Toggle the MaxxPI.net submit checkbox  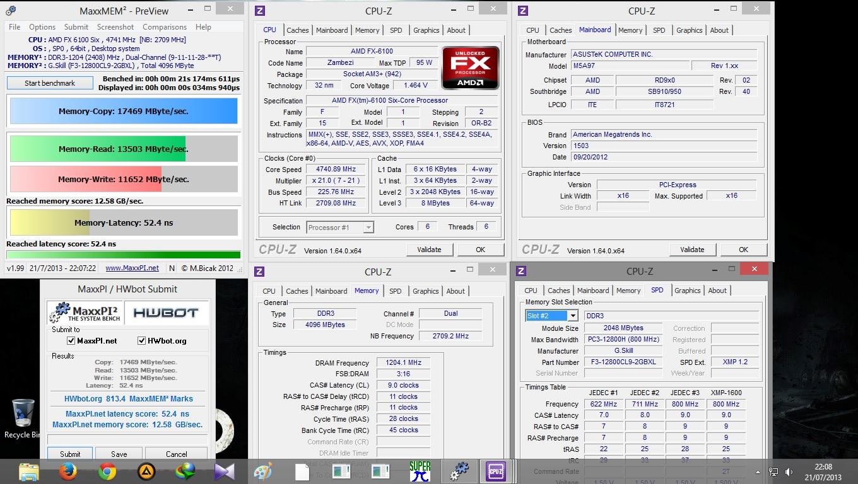pos(71,341)
